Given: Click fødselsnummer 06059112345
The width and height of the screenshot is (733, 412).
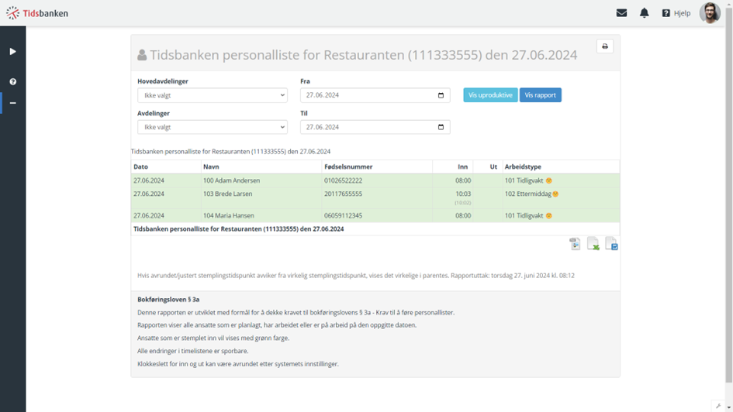Looking at the screenshot, I should 343,215.
